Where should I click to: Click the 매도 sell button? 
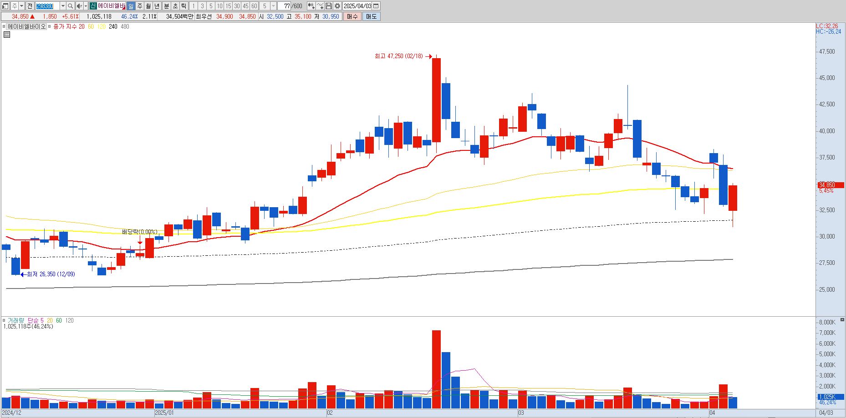coord(372,16)
